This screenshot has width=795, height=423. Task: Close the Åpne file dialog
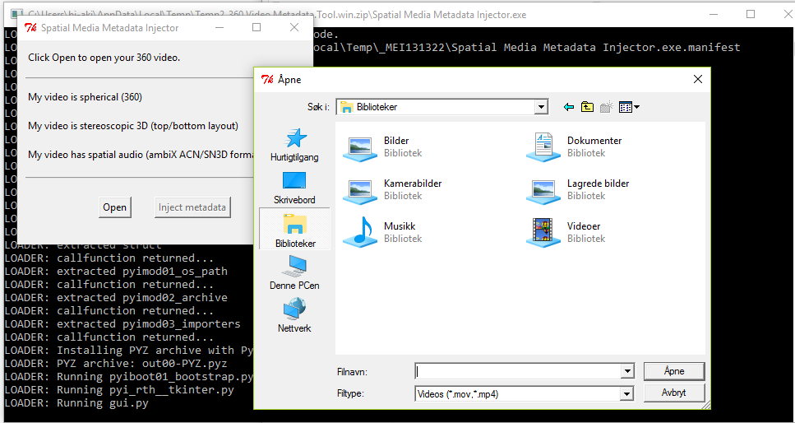tap(698, 79)
